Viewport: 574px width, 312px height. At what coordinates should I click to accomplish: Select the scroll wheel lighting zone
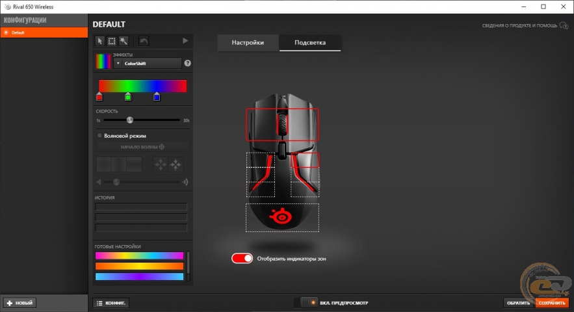coord(282,125)
